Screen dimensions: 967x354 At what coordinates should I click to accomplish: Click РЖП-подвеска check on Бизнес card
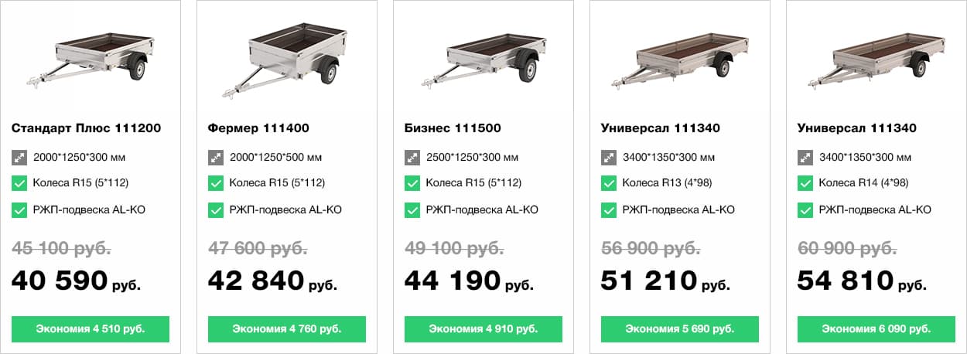[412, 210]
